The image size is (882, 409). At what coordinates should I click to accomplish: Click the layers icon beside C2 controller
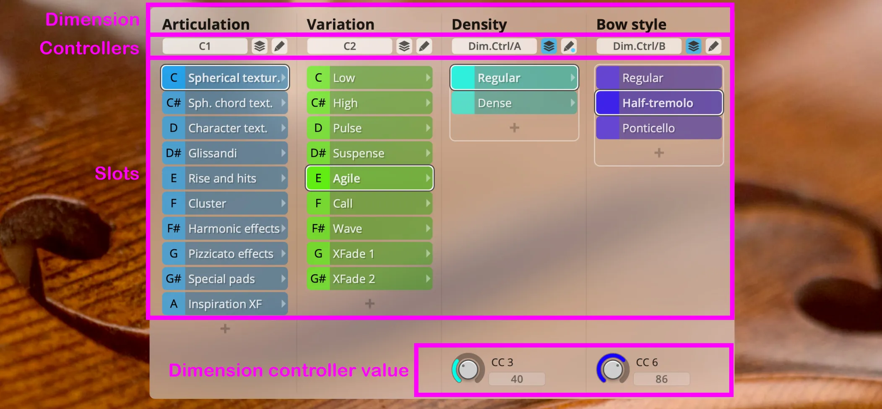pos(404,46)
